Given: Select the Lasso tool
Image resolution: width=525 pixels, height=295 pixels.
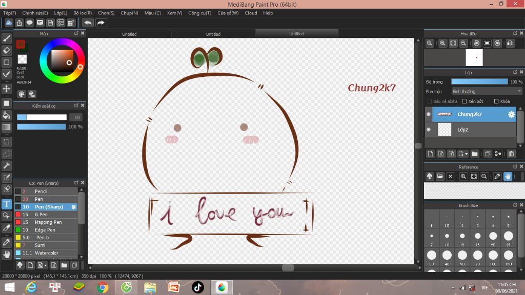Looking at the screenshot, I should (x=6, y=154).
